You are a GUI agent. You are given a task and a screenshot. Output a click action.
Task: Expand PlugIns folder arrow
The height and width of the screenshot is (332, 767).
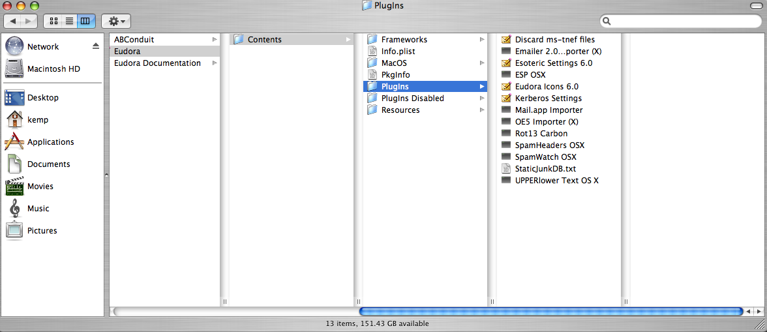pyautogui.click(x=482, y=86)
